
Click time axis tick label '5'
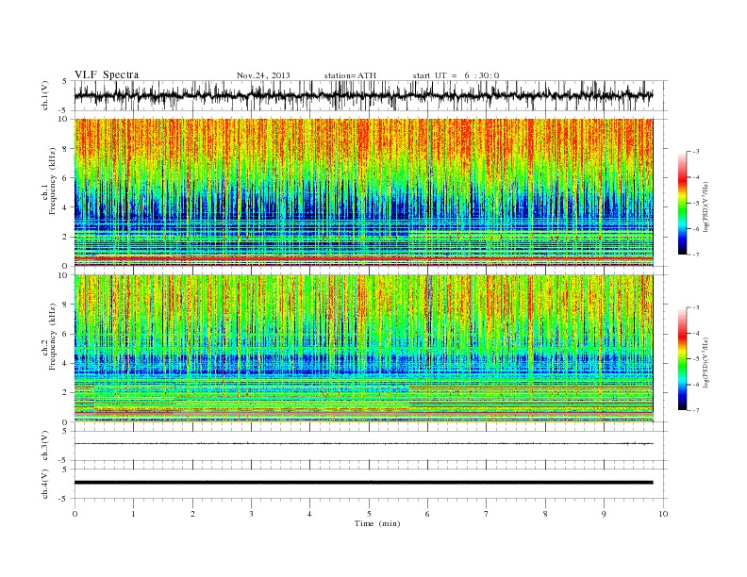[369, 514]
